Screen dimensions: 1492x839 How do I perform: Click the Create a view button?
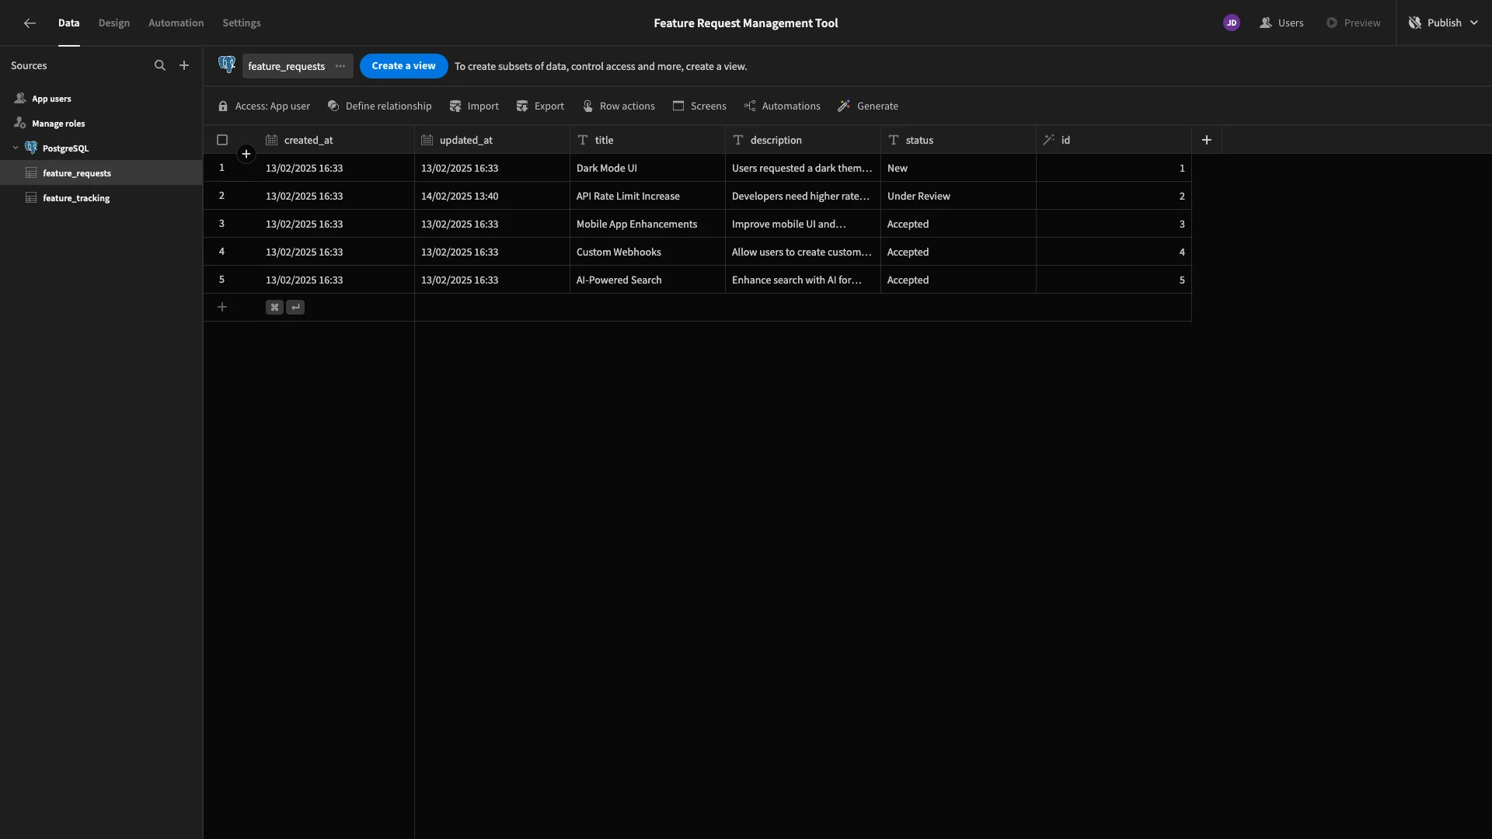[x=403, y=66]
